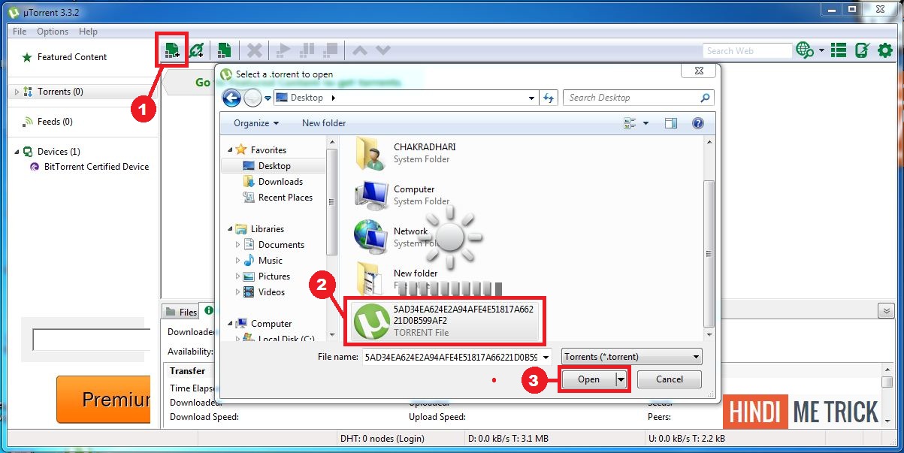Viewport: 904px width, 453px height.
Task: Select Computer in the navigation tree
Action: (x=271, y=324)
